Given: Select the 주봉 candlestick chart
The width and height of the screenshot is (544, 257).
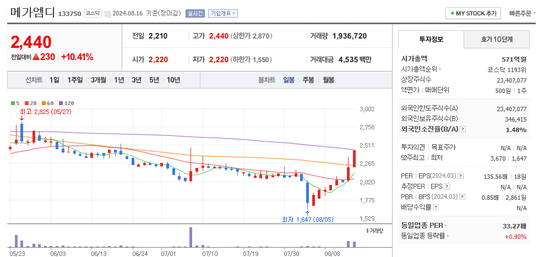Looking at the screenshot, I should point(308,80).
